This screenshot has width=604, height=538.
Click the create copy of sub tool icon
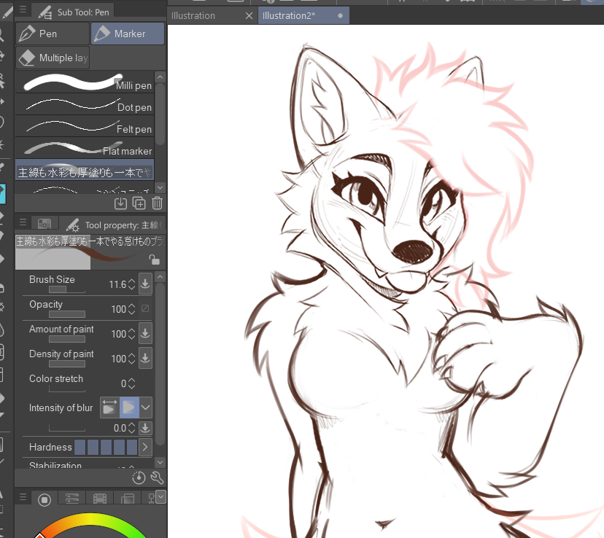[139, 203]
